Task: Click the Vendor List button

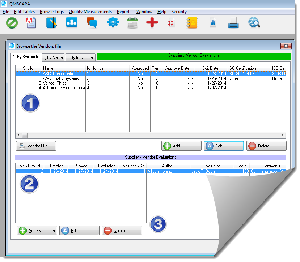Action: tap(36, 146)
